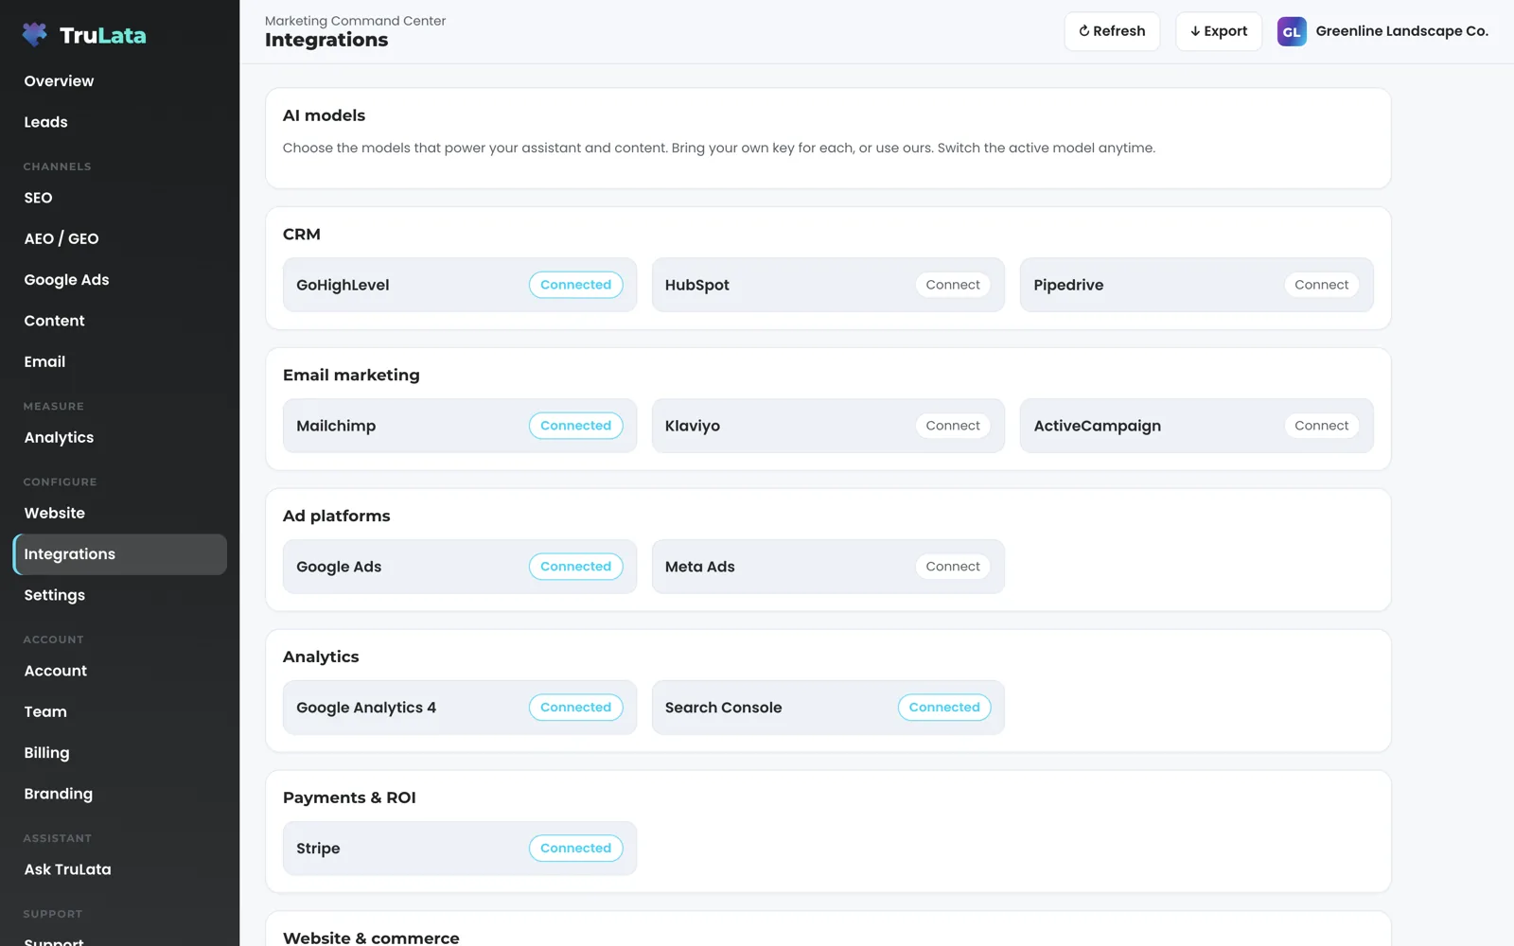The width and height of the screenshot is (1514, 946).
Task: Open Settings in sidebar
Action: [119, 595]
